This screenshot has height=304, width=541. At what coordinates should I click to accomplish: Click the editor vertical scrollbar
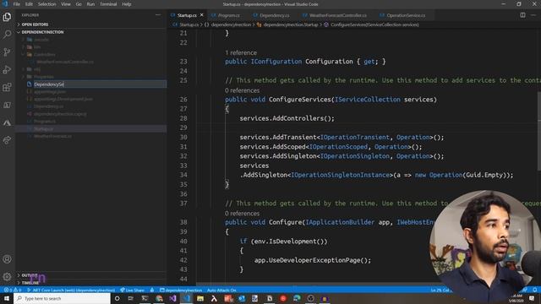538,131
